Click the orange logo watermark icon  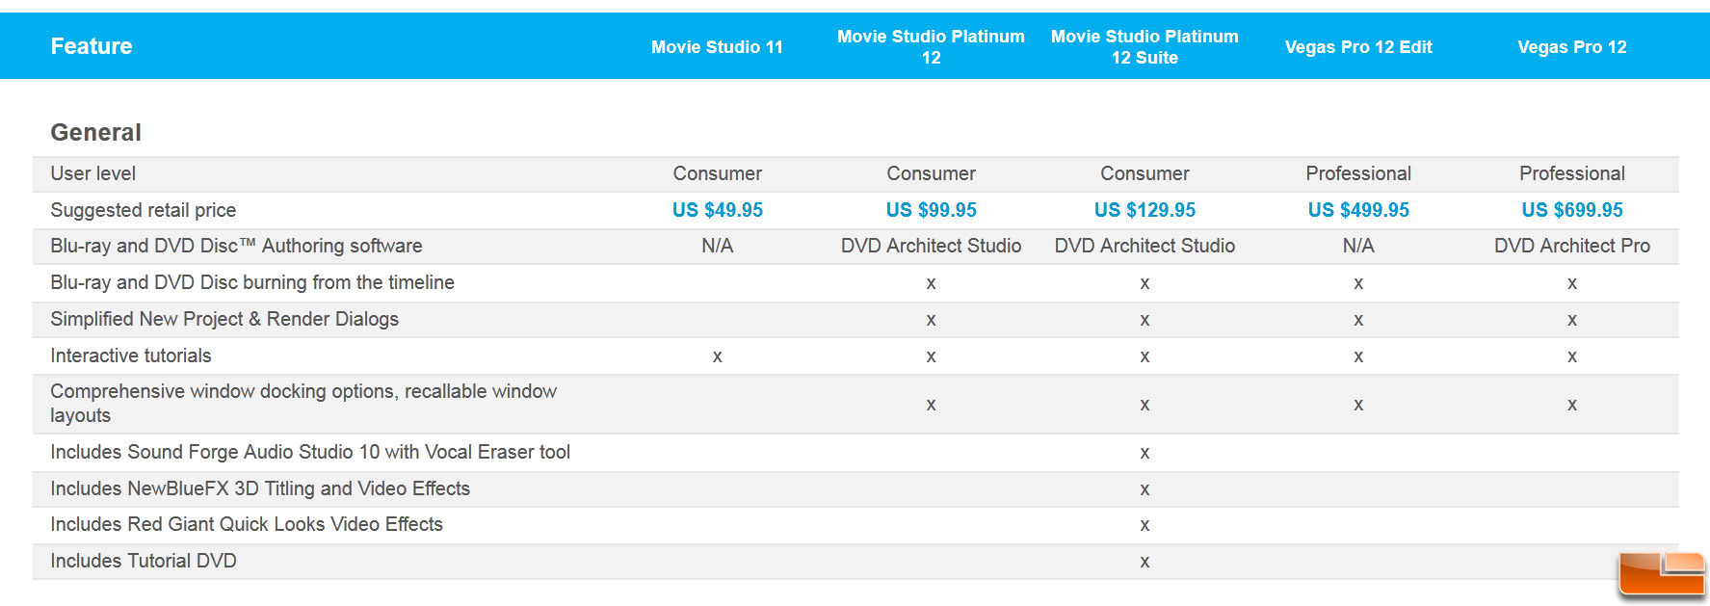tap(1662, 574)
